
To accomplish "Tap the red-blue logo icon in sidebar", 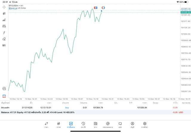I will [x=4, y=96].
